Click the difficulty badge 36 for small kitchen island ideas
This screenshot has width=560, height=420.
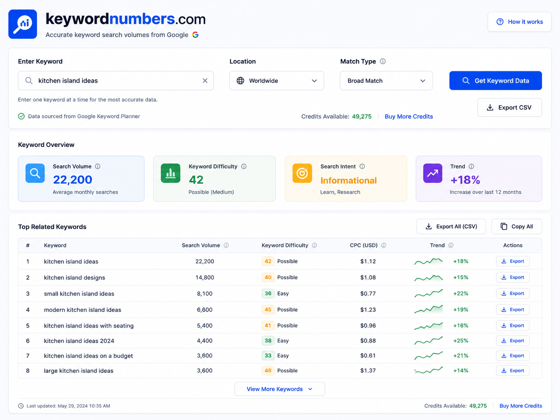click(x=268, y=294)
